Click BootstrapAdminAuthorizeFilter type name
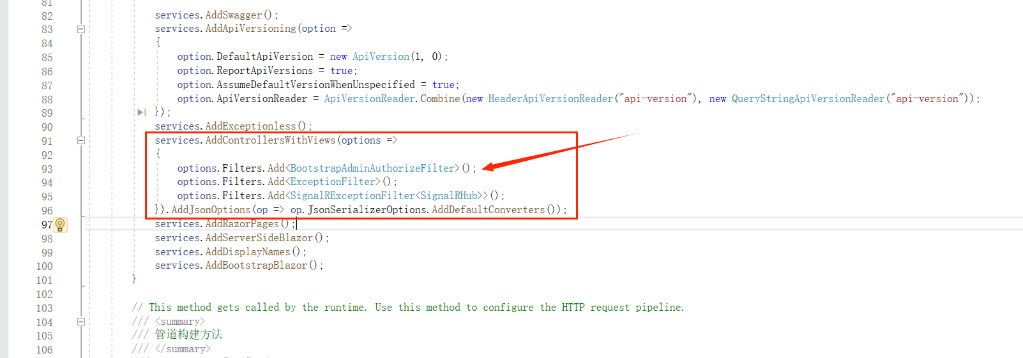The width and height of the screenshot is (1023, 358). [372, 168]
